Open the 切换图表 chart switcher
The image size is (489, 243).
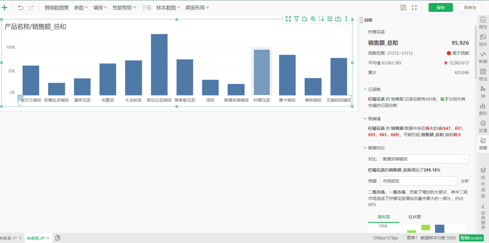(483, 217)
